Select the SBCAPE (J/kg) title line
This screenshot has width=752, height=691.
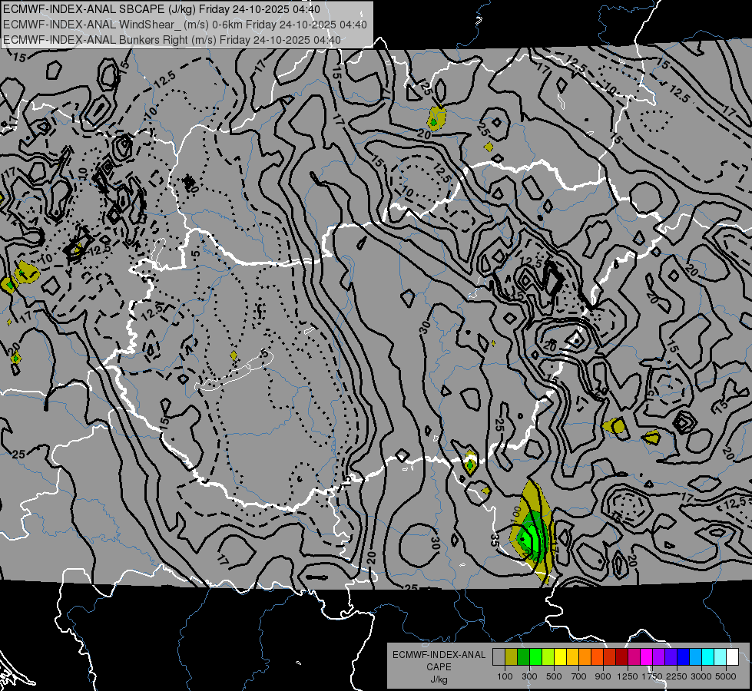[x=161, y=9]
